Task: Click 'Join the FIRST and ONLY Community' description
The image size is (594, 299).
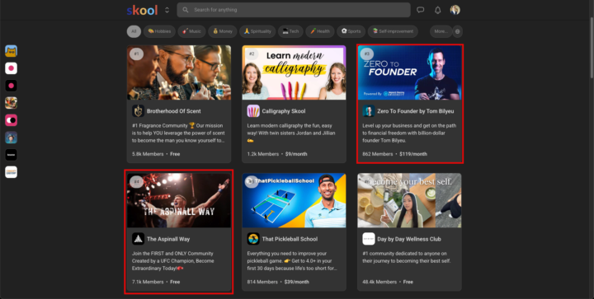Action: [173, 261]
